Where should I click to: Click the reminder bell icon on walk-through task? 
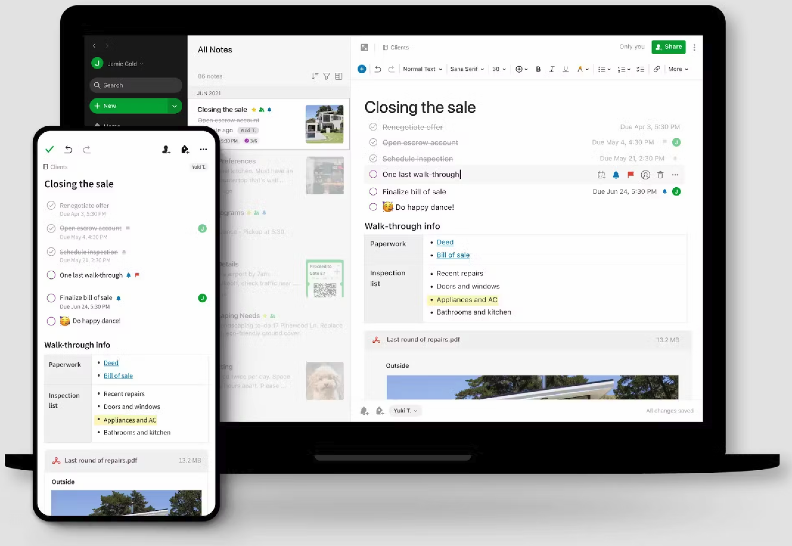point(615,175)
